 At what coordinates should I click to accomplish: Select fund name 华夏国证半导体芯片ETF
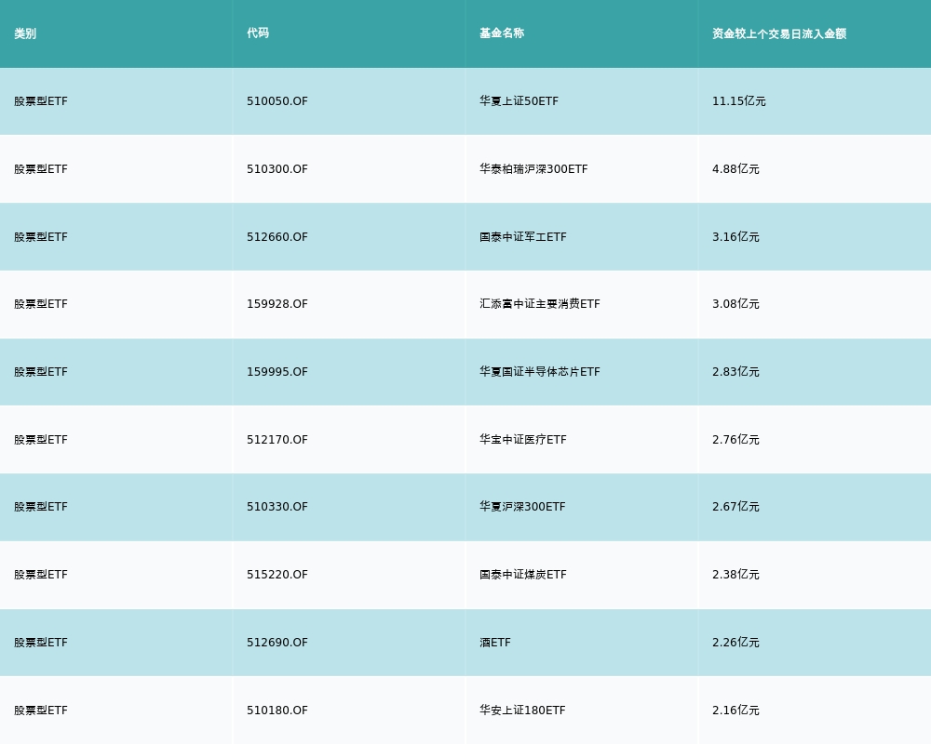click(x=540, y=372)
